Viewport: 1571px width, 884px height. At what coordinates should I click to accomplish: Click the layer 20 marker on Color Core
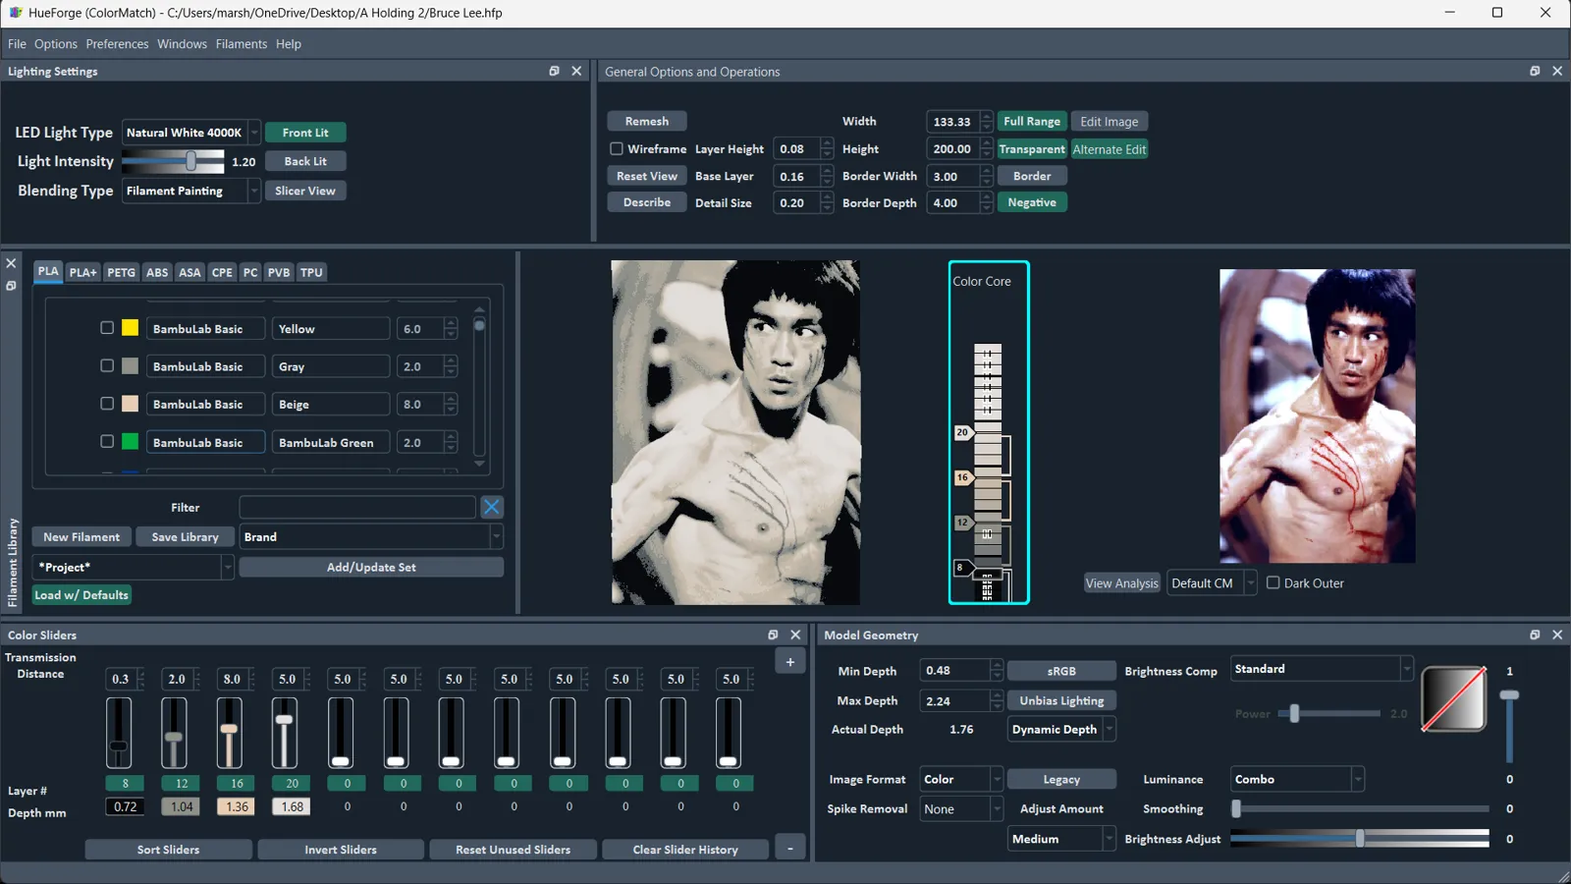[963, 432]
